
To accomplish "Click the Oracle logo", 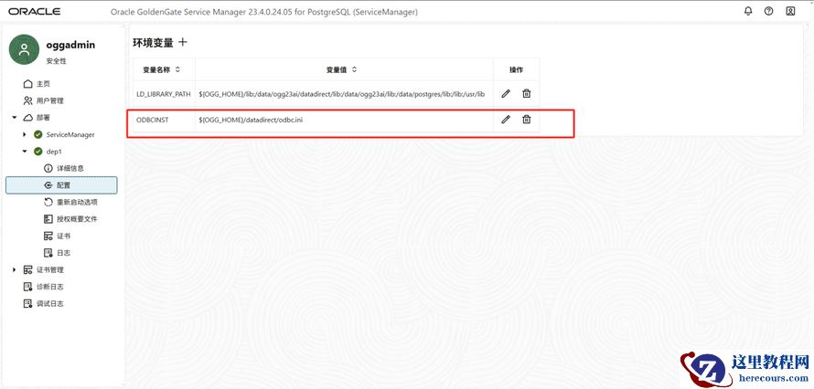I will [x=34, y=11].
